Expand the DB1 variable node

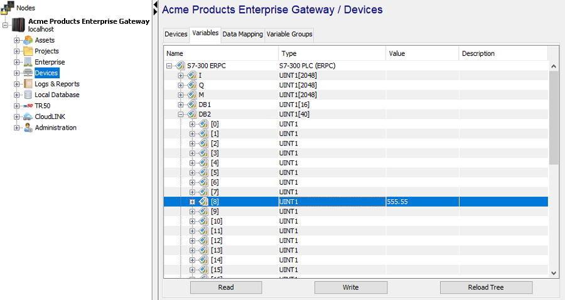(181, 105)
